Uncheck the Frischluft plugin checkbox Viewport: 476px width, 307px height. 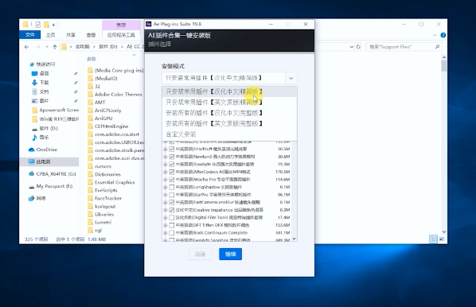(x=171, y=149)
